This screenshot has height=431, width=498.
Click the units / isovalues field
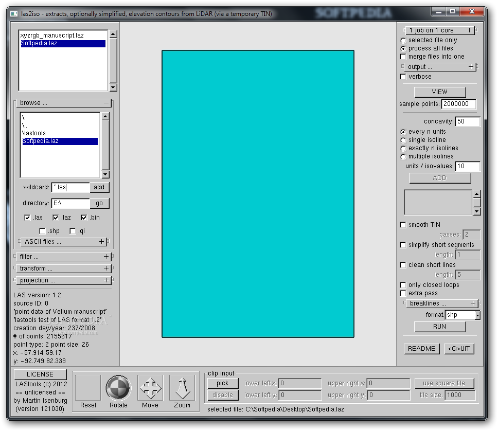click(468, 166)
